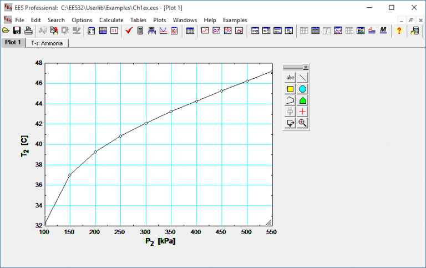Image resolution: width=426 pixels, height=268 pixels.
Task: Open the Plots menu
Action: (x=159, y=20)
